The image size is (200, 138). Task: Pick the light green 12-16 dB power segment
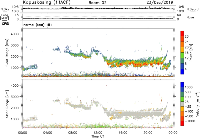point(182,55)
